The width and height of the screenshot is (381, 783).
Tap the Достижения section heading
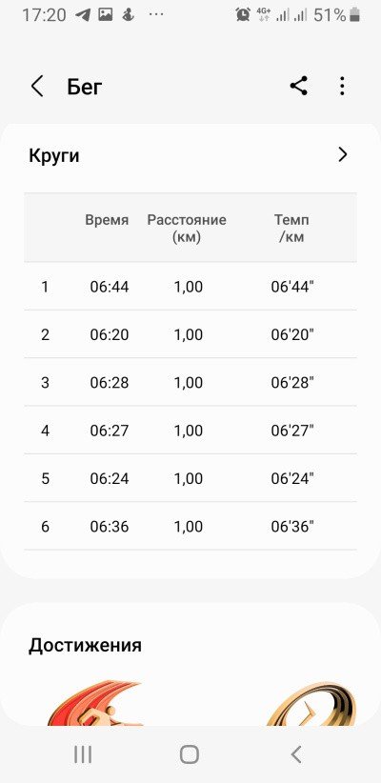click(85, 645)
